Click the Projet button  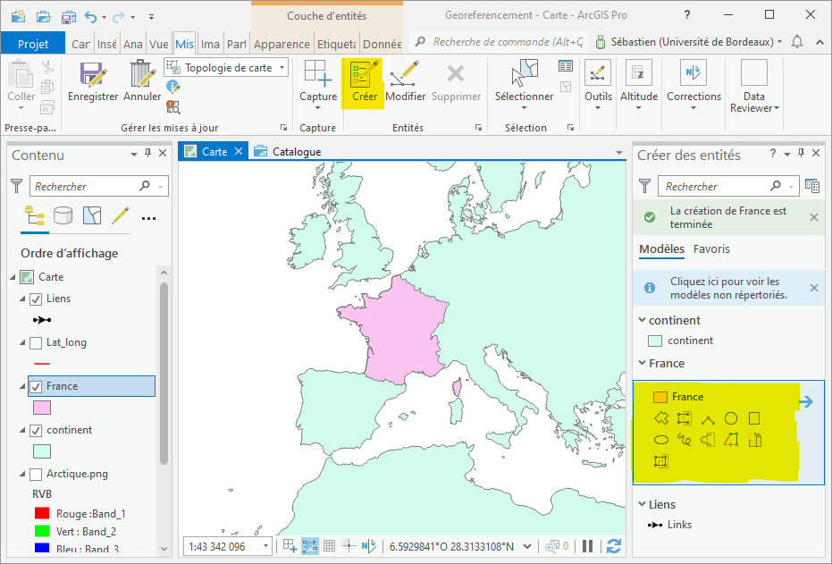coord(33,44)
